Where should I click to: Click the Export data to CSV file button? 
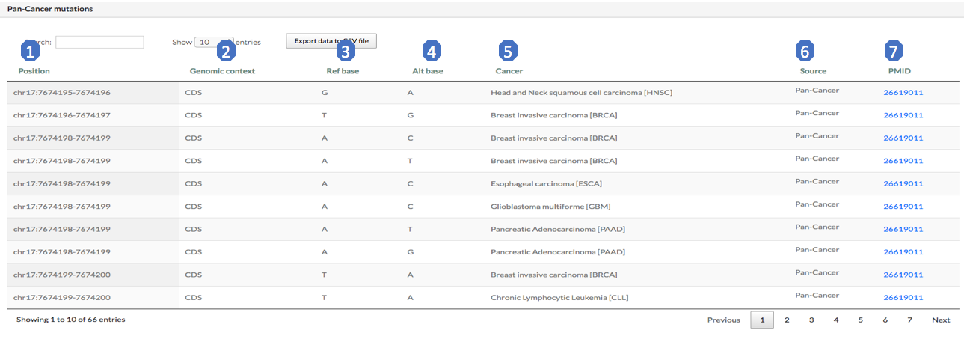(331, 41)
